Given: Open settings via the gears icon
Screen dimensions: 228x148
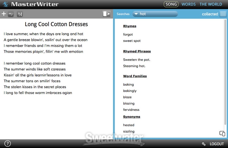Looking at the screenshot, I should click(204, 144).
